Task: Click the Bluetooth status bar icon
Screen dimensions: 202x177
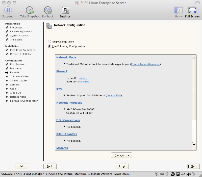Action: click(167, 174)
